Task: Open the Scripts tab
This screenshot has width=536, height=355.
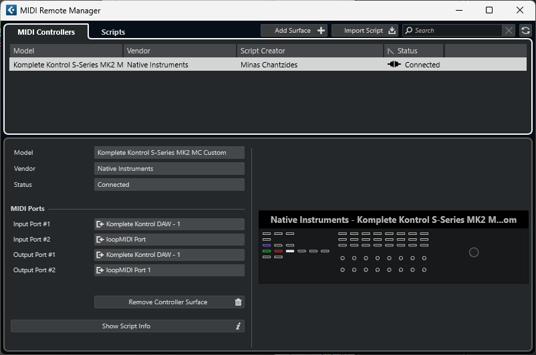Action: pos(113,32)
